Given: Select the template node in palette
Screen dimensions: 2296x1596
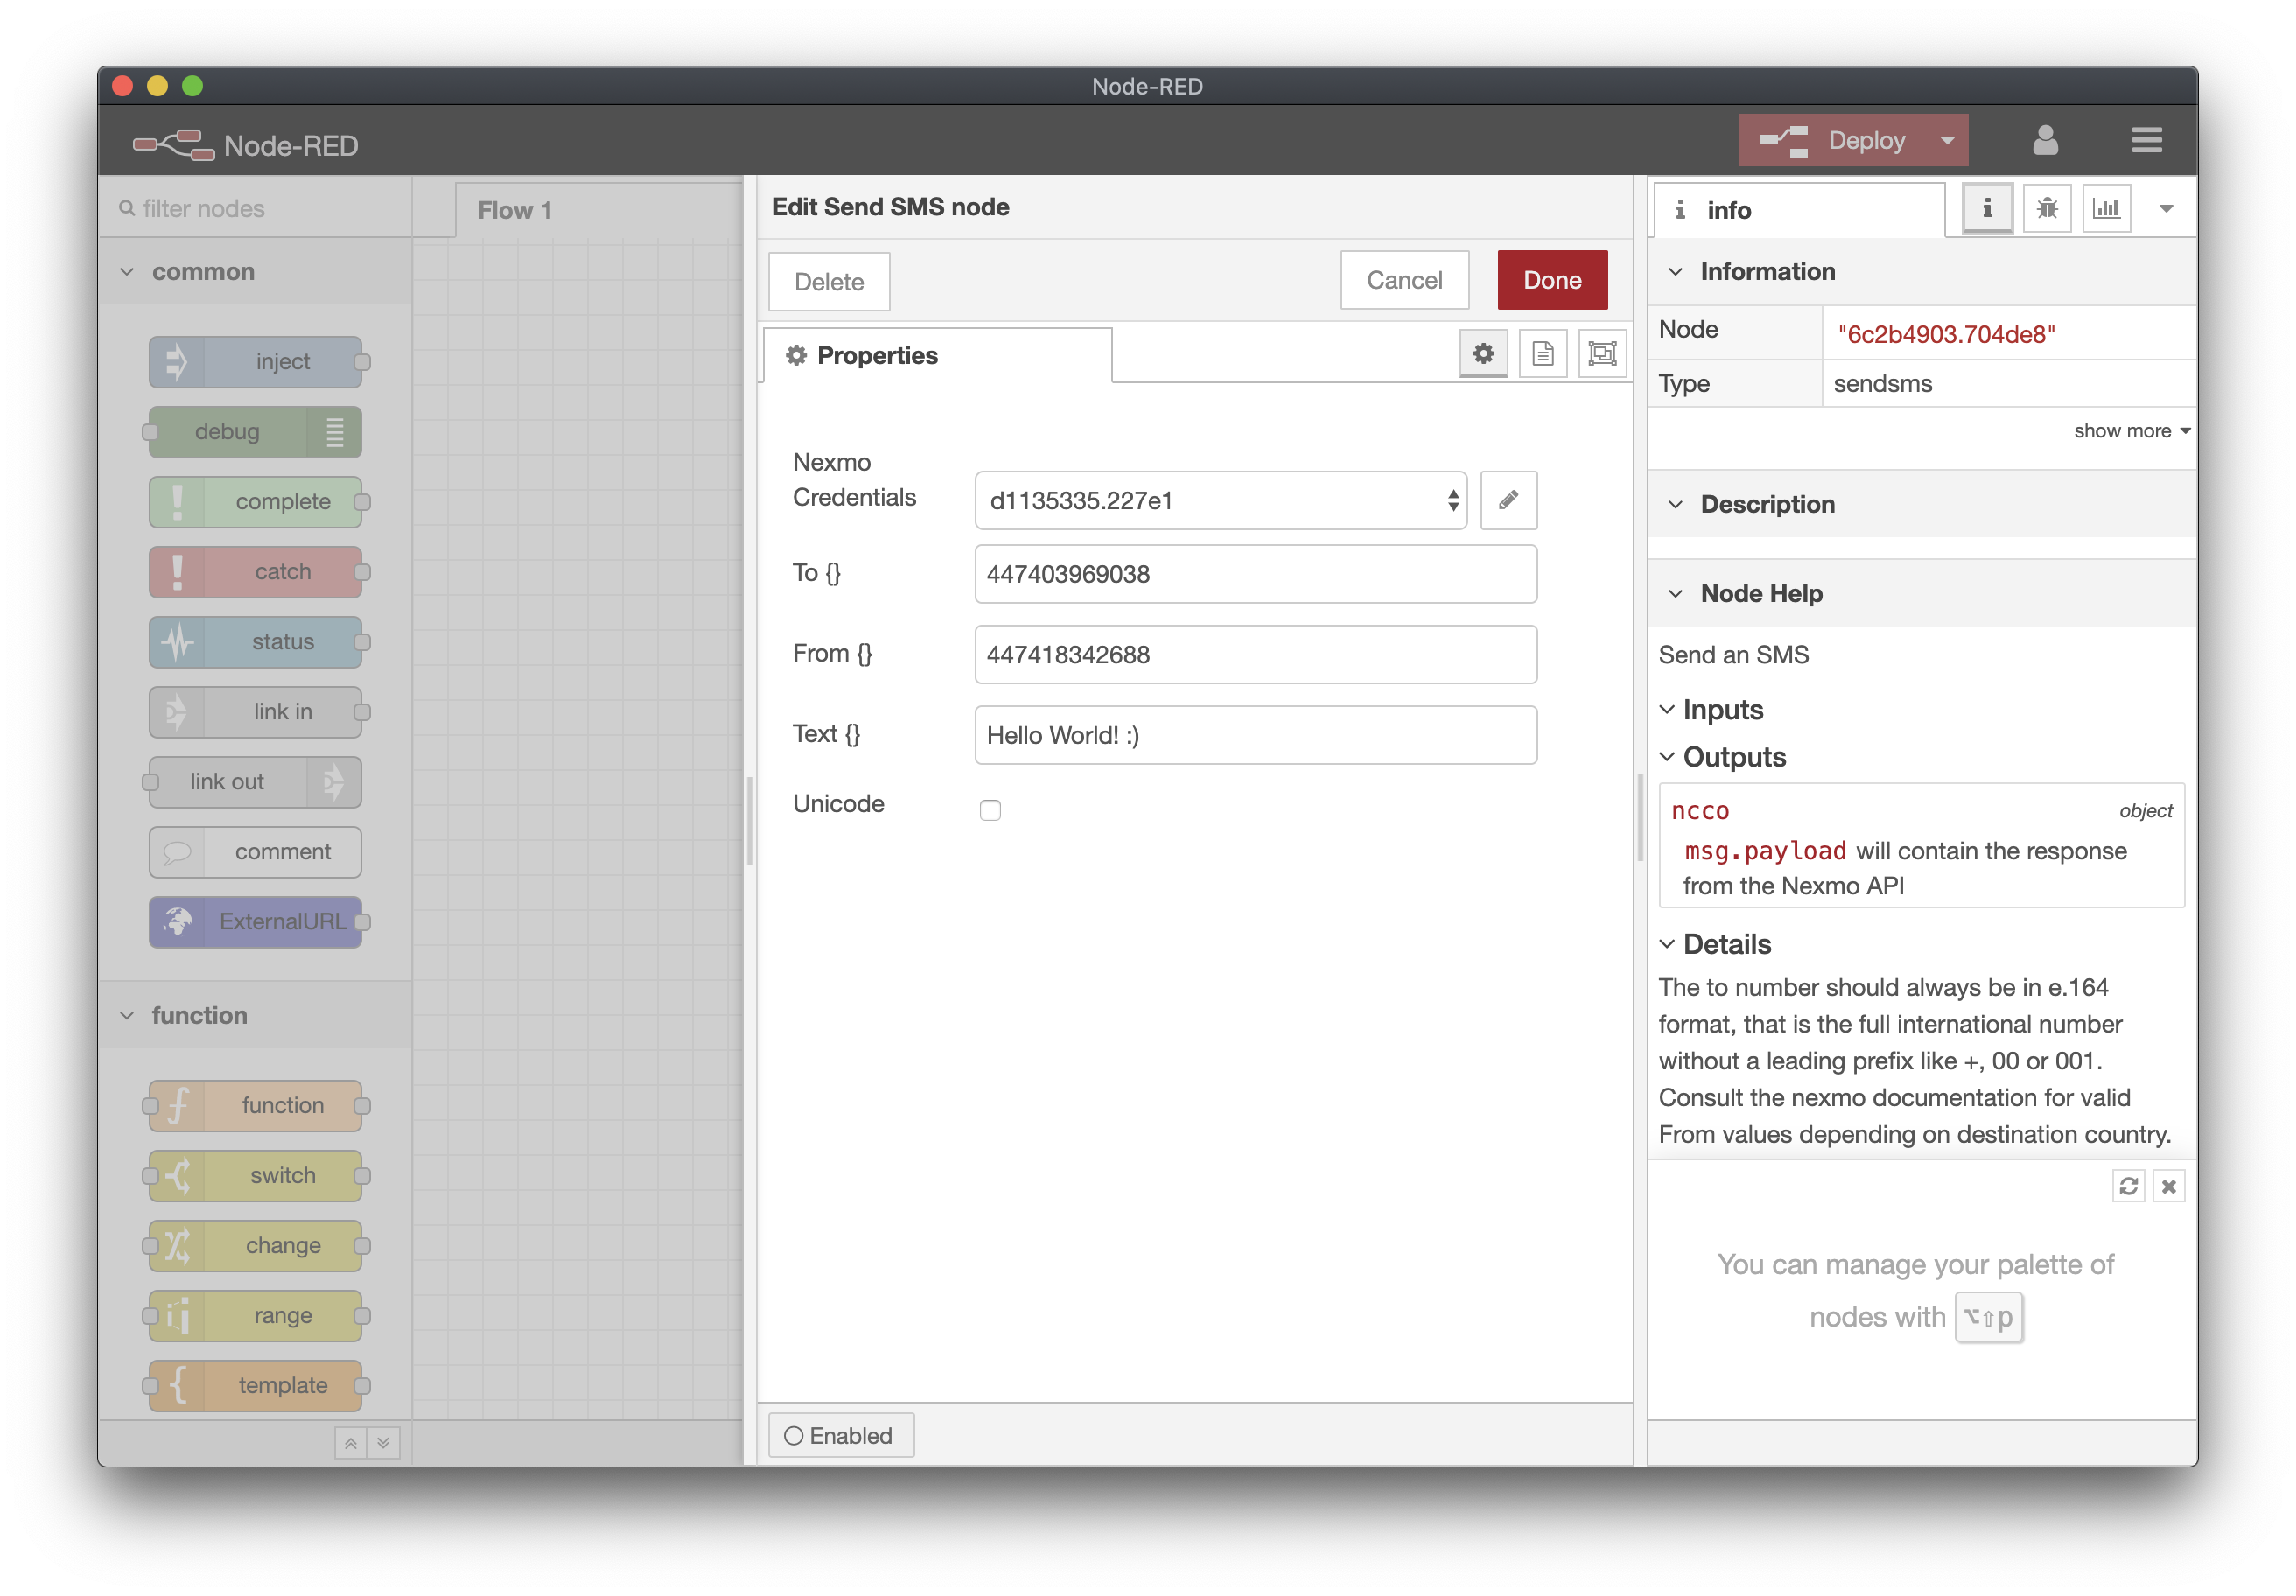Looking at the screenshot, I should click(x=256, y=1386).
